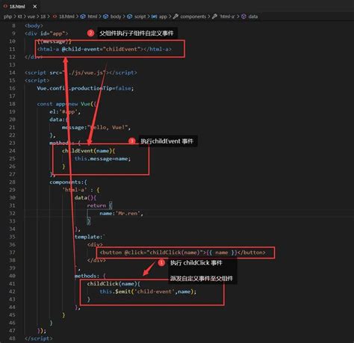354x343 pixels.
Task: Click the 'app' variable breadcrumb icon
Action: 154,16
